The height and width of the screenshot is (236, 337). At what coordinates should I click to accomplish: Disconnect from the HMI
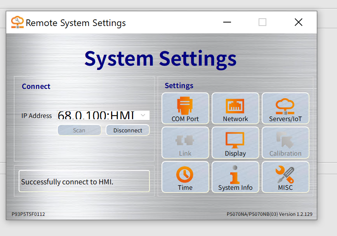(128, 130)
